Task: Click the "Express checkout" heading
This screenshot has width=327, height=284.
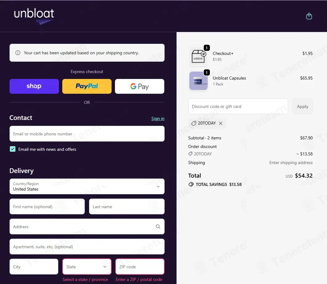Action: pos(87,72)
